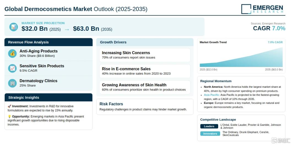Click the Rise in E-commerce Sales card
This screenshot has width=292, height=145.
[145, 71]
